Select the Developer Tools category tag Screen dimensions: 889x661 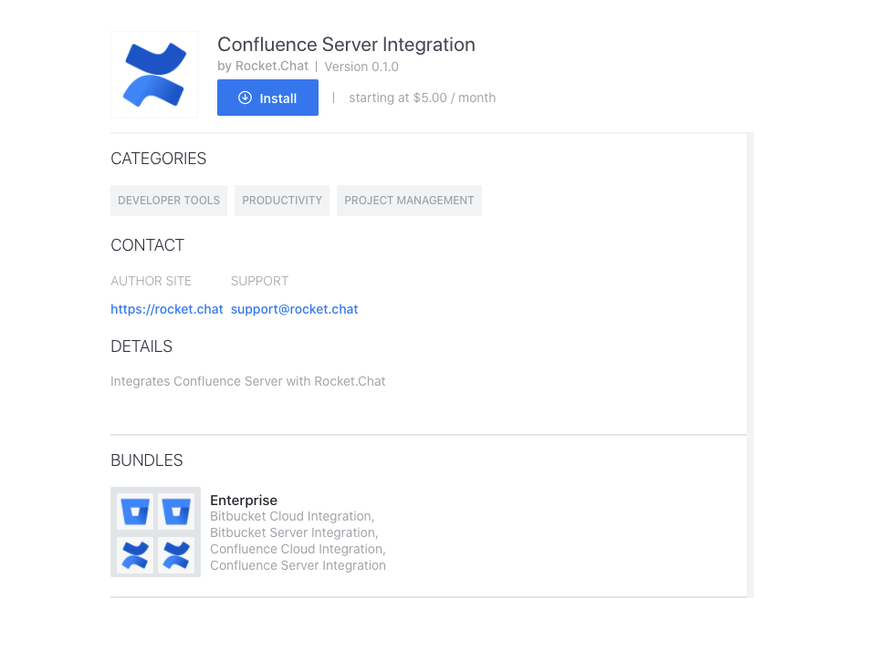tap(169, 201)
